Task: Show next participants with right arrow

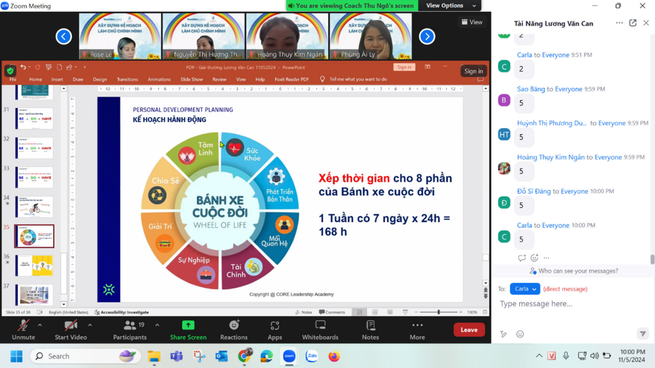Action: tap(427, 37)
